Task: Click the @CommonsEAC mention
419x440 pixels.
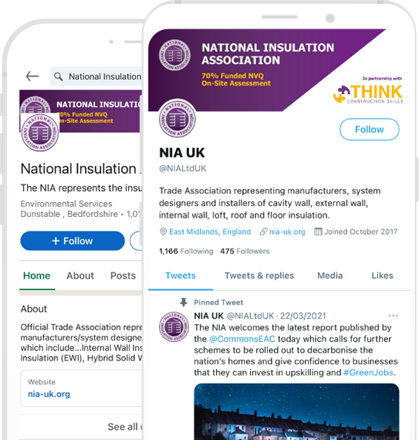Action: tap(242, 339)
